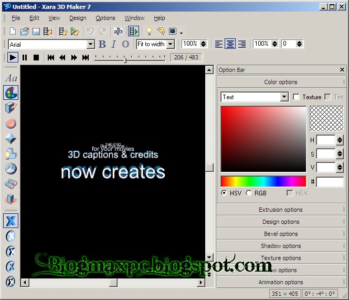Toggle Italic text formatting

(x=114, y=44)
